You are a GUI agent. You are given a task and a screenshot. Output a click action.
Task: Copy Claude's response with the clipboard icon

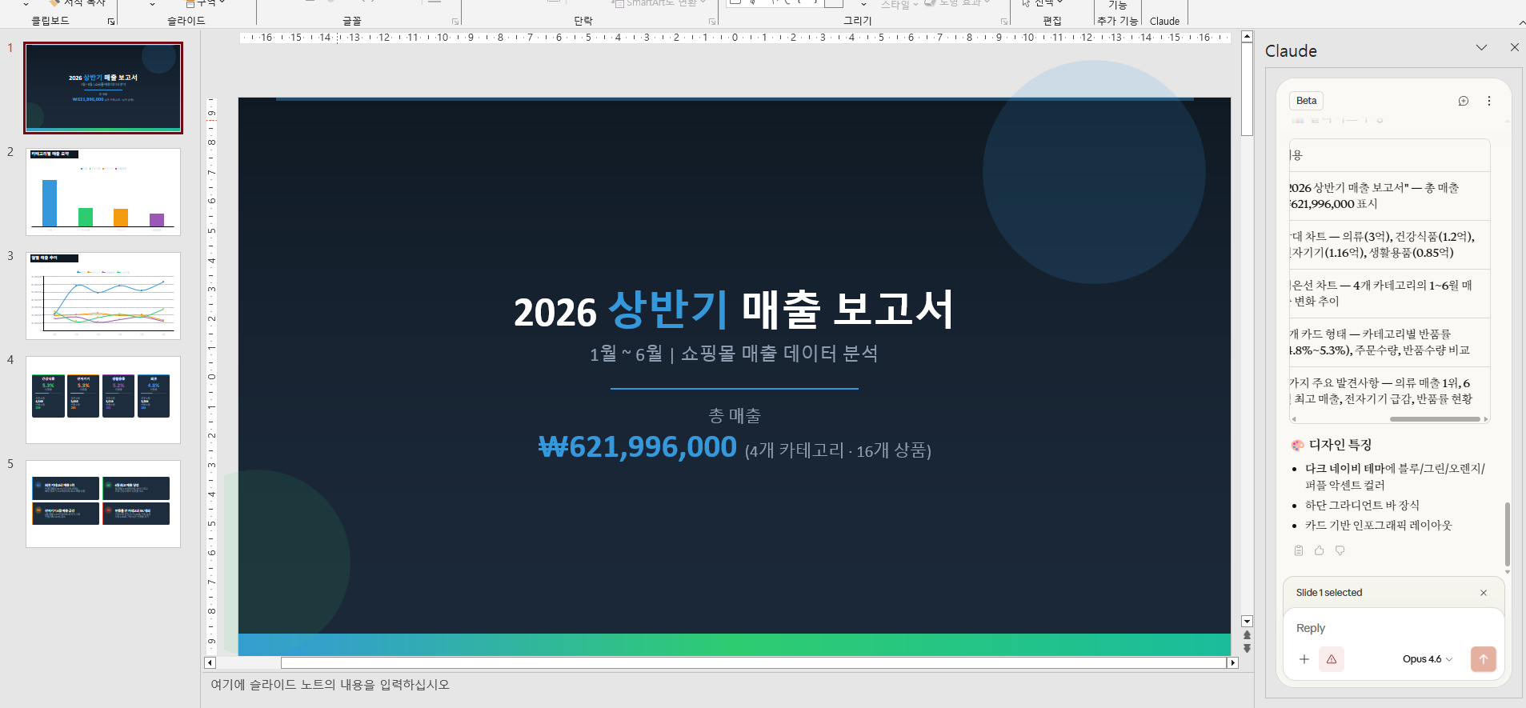tap(1298, 550)
